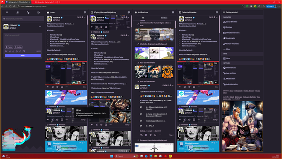
Task: Boost the top Federated timeline post
Action: (185, 87)
